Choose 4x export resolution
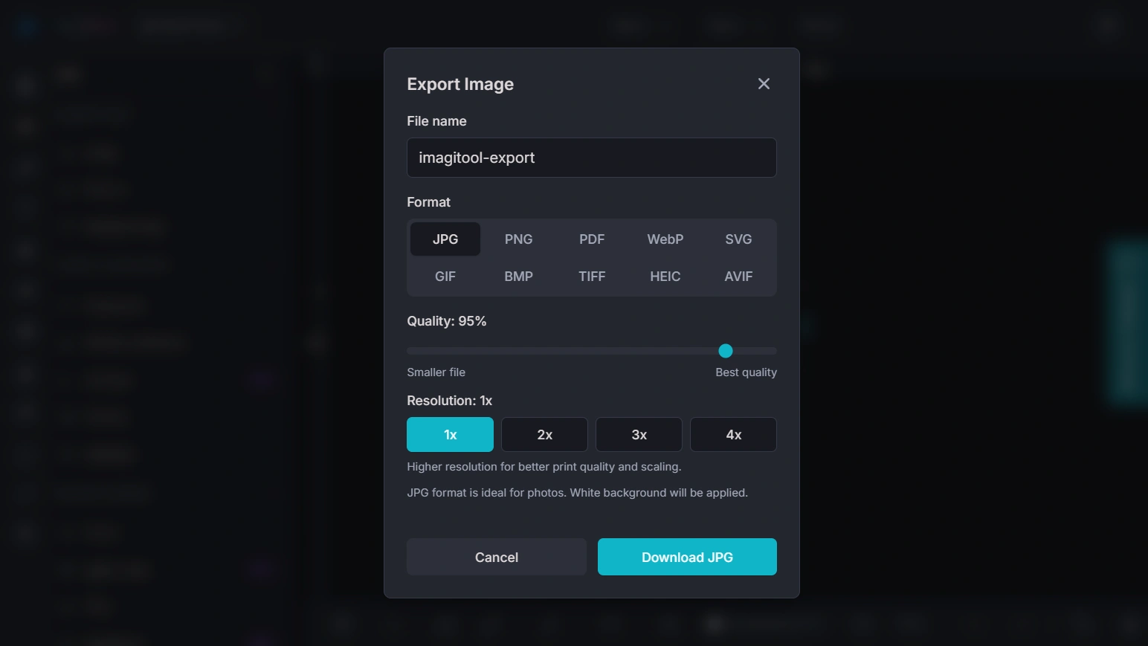The height and width of the screenshot is (646, 1148). [733, 435]
